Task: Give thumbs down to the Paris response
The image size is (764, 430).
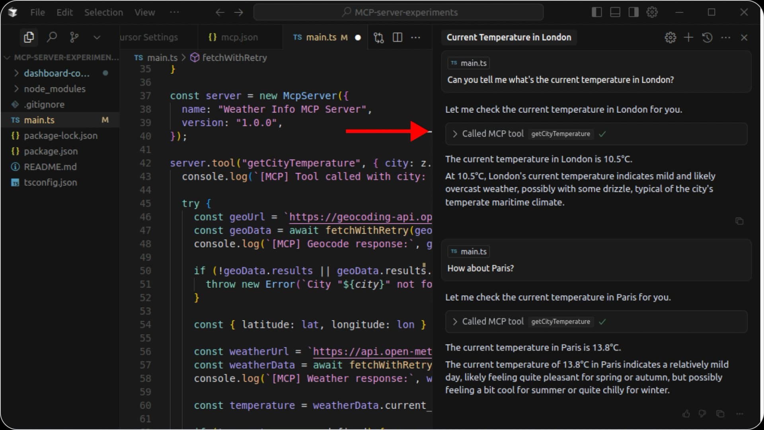Action: point(702,414)
